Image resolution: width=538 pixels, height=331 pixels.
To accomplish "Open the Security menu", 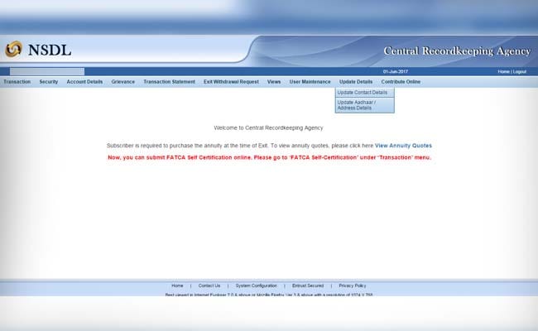I will pos(49,82).
